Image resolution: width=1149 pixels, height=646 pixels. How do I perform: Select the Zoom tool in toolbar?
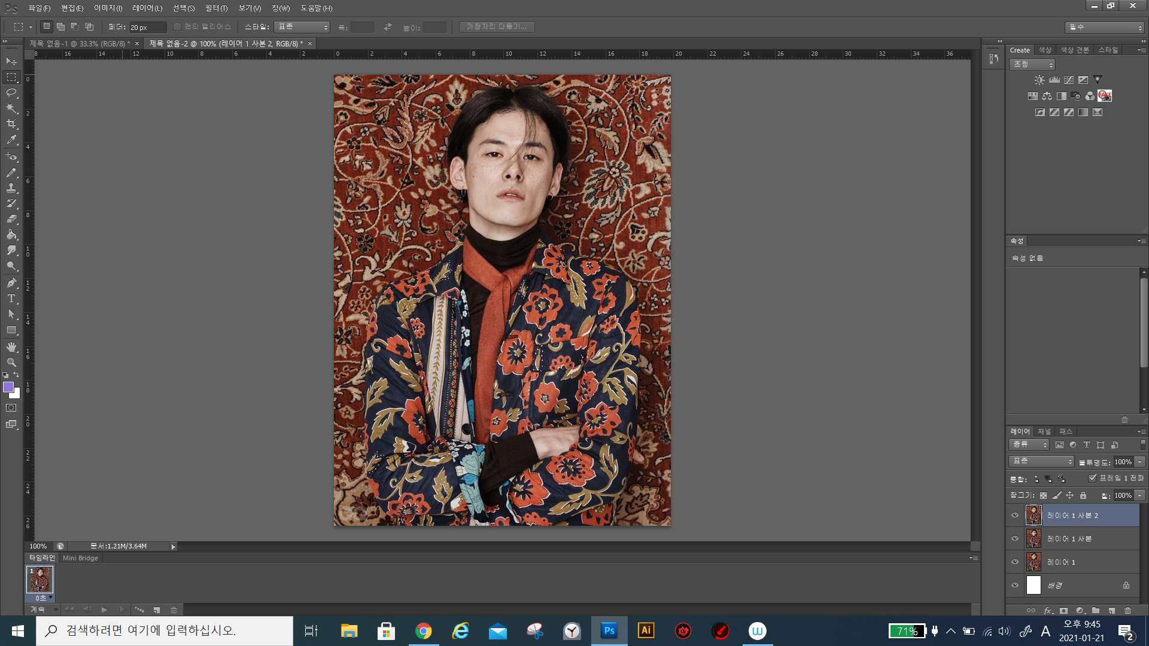click(x=11, y=362)
